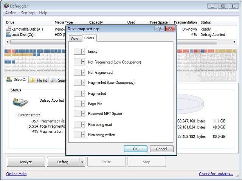
Task: Click the Analyze button
Action: [26, 162]
